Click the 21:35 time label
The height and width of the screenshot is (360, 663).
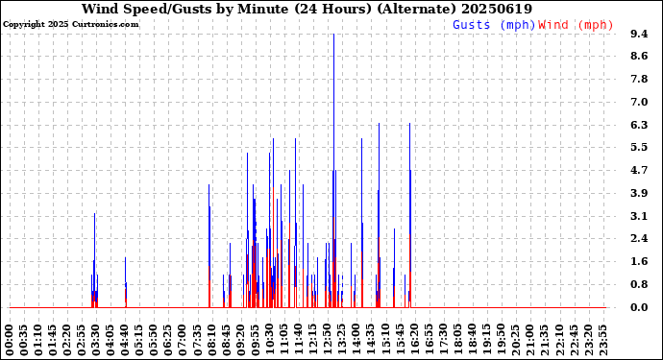[544, 341]
